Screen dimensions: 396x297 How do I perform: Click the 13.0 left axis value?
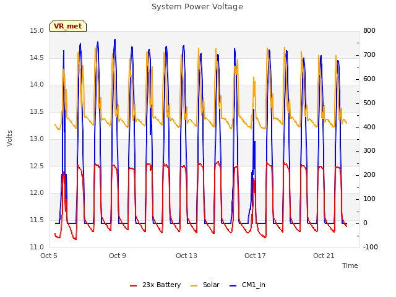click(37, 139)
